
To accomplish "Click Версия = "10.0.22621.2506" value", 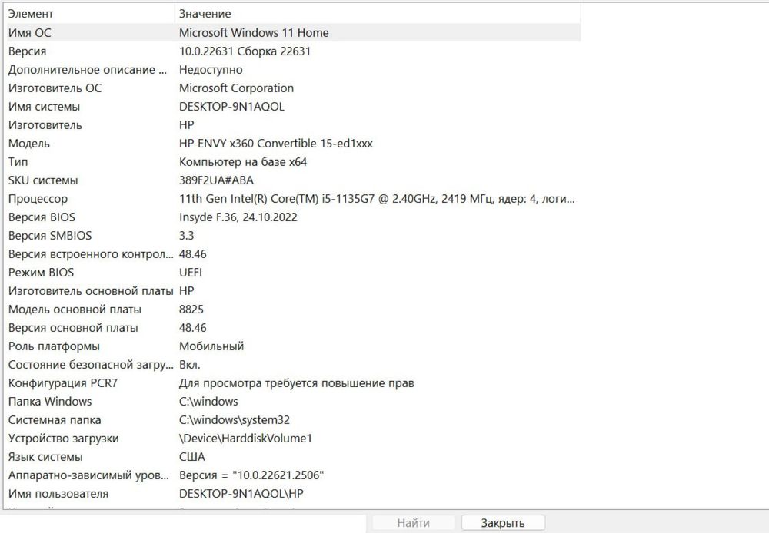I will pos(251,475).
